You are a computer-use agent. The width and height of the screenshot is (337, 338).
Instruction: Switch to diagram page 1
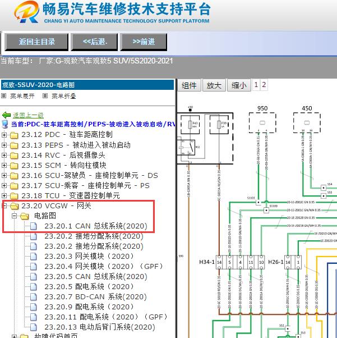click(256, 85)
